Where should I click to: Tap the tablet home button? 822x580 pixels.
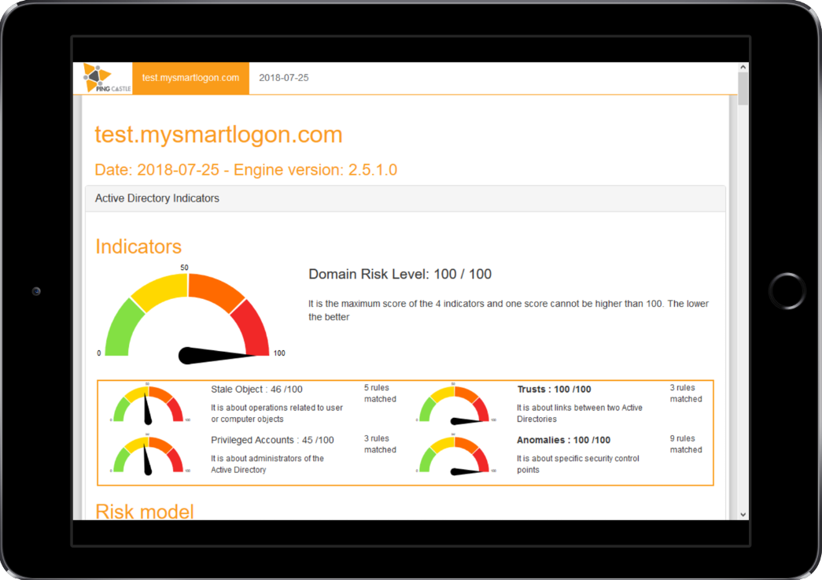click(x=787, y=290)
